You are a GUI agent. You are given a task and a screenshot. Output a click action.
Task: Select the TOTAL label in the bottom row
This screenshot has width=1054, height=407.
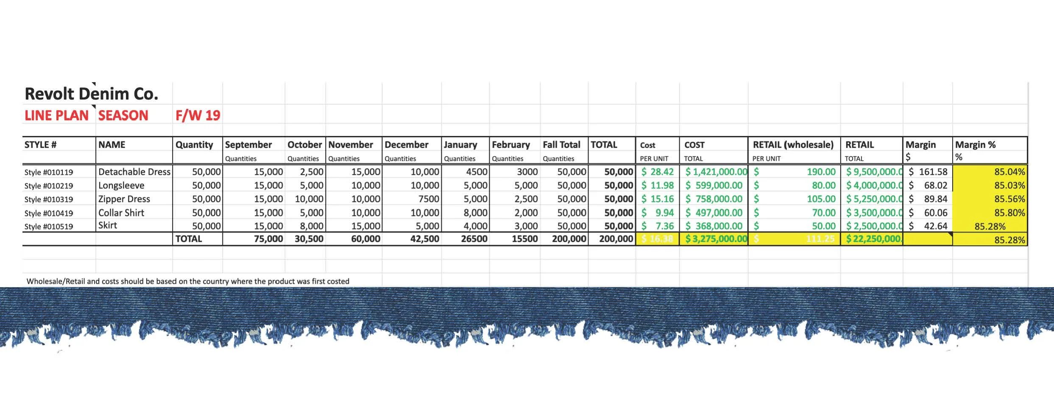(188, 239)
